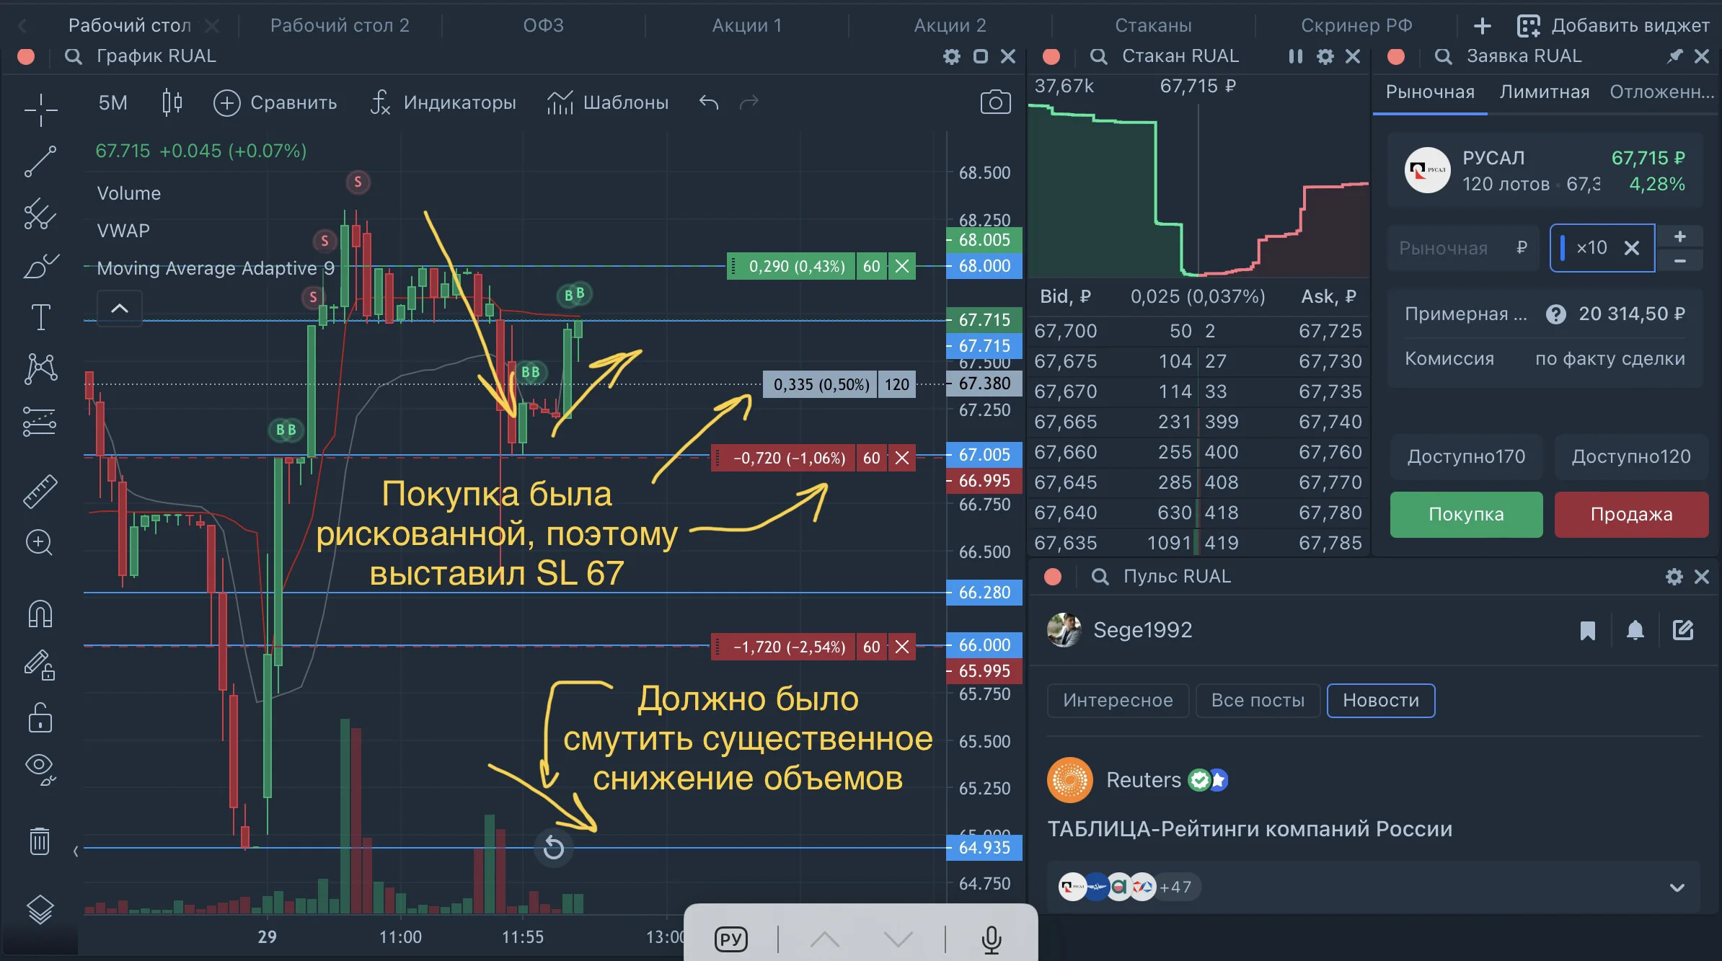
Task: Open the Шаблоны templates menu
Action: 608,102
